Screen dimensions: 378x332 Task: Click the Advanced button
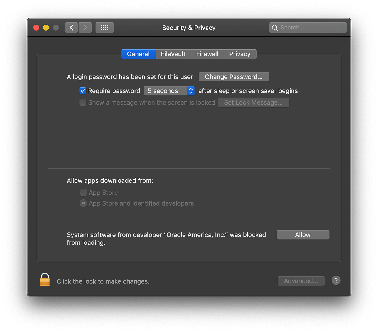pos(301,281)
